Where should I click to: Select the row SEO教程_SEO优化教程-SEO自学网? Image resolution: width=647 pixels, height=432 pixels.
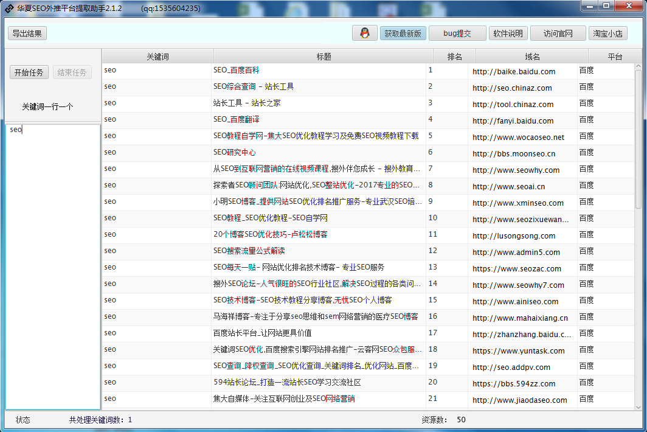pyautogui.click(x=368, y=218)
